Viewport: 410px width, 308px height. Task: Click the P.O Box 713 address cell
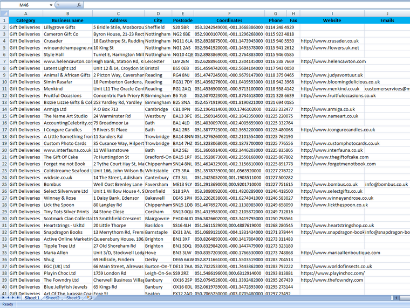[x=118, y=109]
